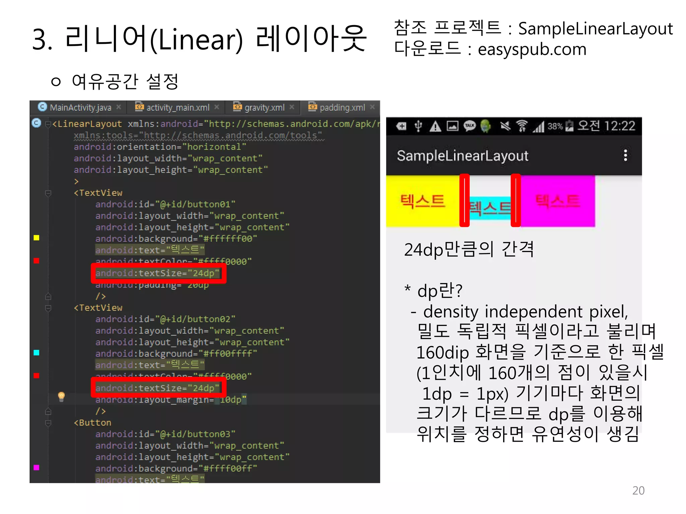Switch to the MainActivity.java tab
The image size is (686, 514).
point(80,107)
